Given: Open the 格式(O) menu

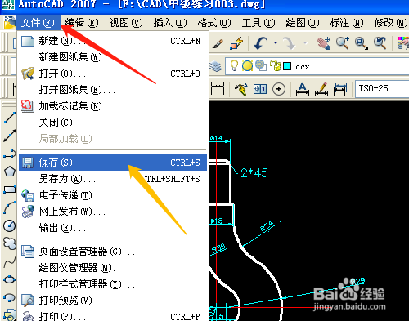Looking at the screenshot, I should (x=214, y=23).
